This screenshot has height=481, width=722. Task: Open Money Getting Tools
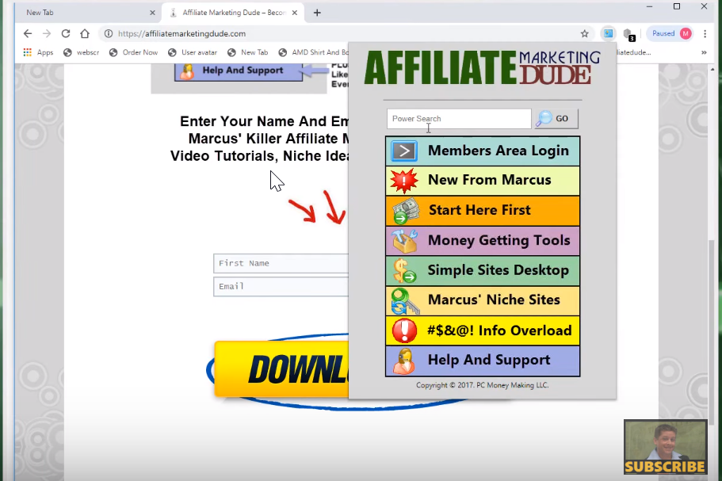point(483,240)
